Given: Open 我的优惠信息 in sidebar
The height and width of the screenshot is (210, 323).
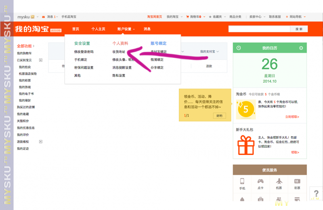Looking at the screenshot, I should tap(26, 128).
